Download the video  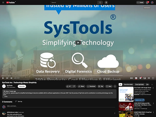coord(91,86)
